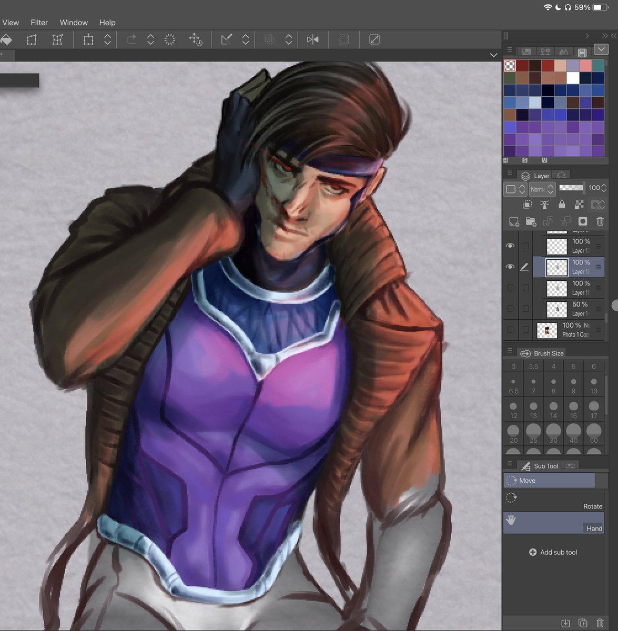Create a new raster layer

514,221
